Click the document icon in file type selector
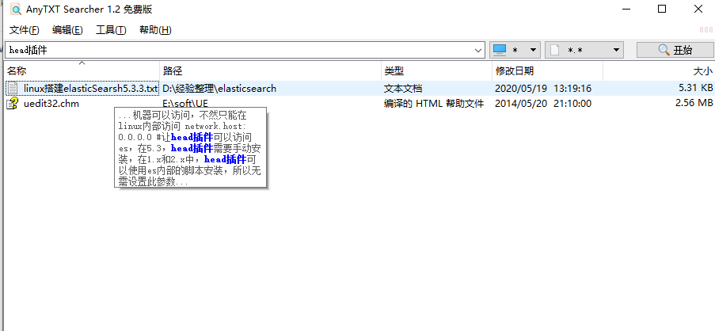715x331 pixels. click(555, 50)
